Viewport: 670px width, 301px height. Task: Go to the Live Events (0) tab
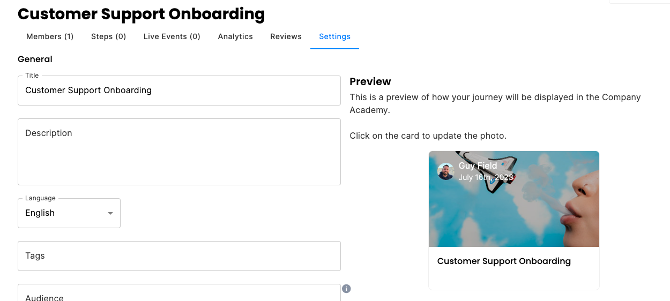172,36
